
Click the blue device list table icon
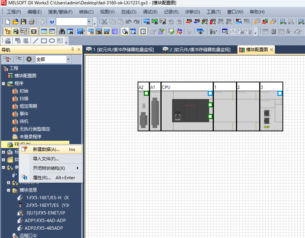tap(115, 31)
